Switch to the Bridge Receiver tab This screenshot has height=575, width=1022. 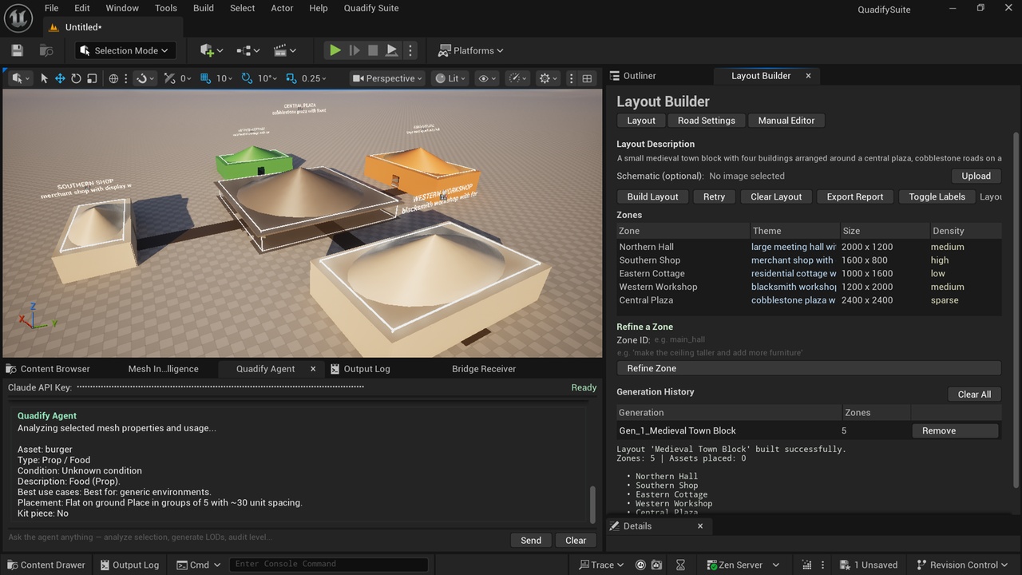tap(484, 369)
